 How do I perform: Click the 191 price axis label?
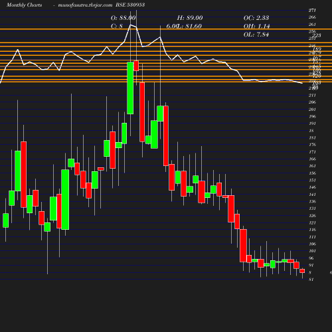(x=312, y=124)
